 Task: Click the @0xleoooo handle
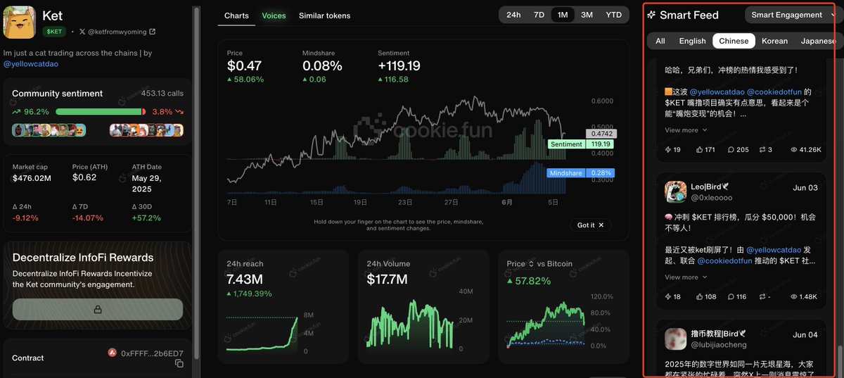710,199
